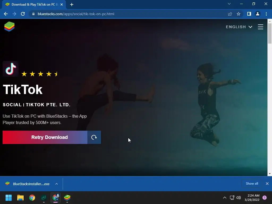Click the TikTok heading text

(x=23, y=90)
